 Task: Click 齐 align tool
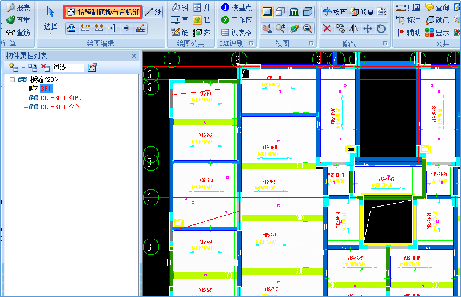(202, 33)
